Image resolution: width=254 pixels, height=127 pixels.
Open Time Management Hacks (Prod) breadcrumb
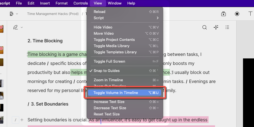[x=53, y=14]
